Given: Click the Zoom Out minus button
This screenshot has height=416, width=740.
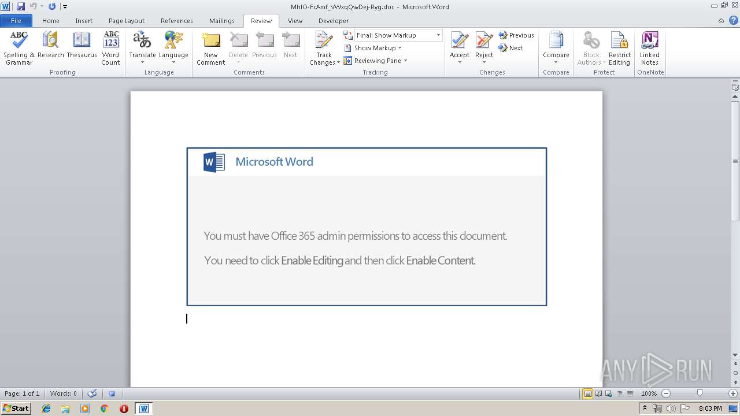Looking at the screenshot, I should [665, 393].
